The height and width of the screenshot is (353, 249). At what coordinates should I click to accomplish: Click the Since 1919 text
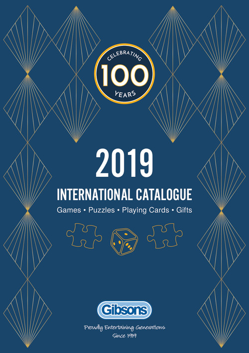(124, 336)
